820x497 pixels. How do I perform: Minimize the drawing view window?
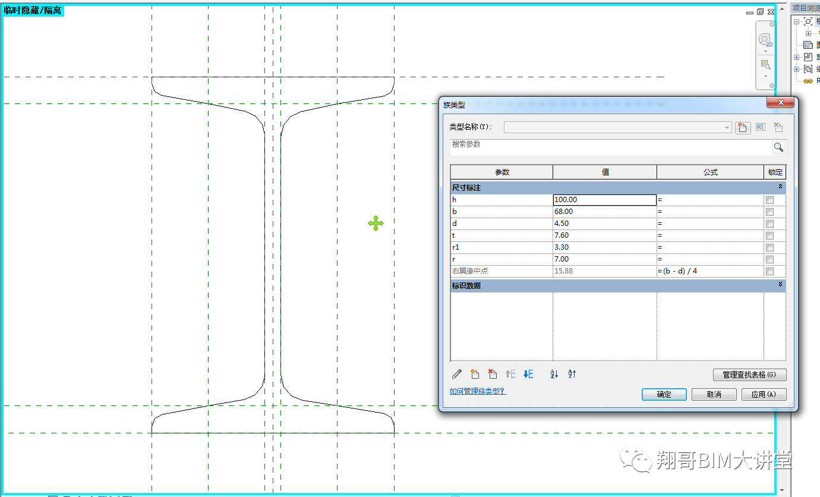click(750, 12)
